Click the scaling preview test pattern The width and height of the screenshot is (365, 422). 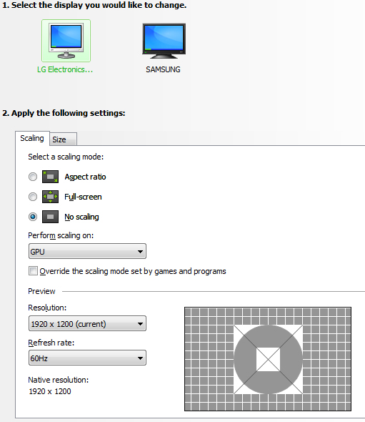[268, 359]
